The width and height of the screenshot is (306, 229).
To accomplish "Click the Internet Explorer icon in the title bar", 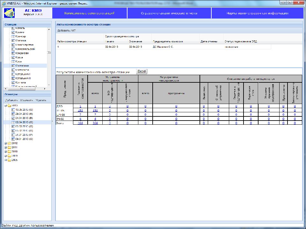I will (x=4, y=3).
